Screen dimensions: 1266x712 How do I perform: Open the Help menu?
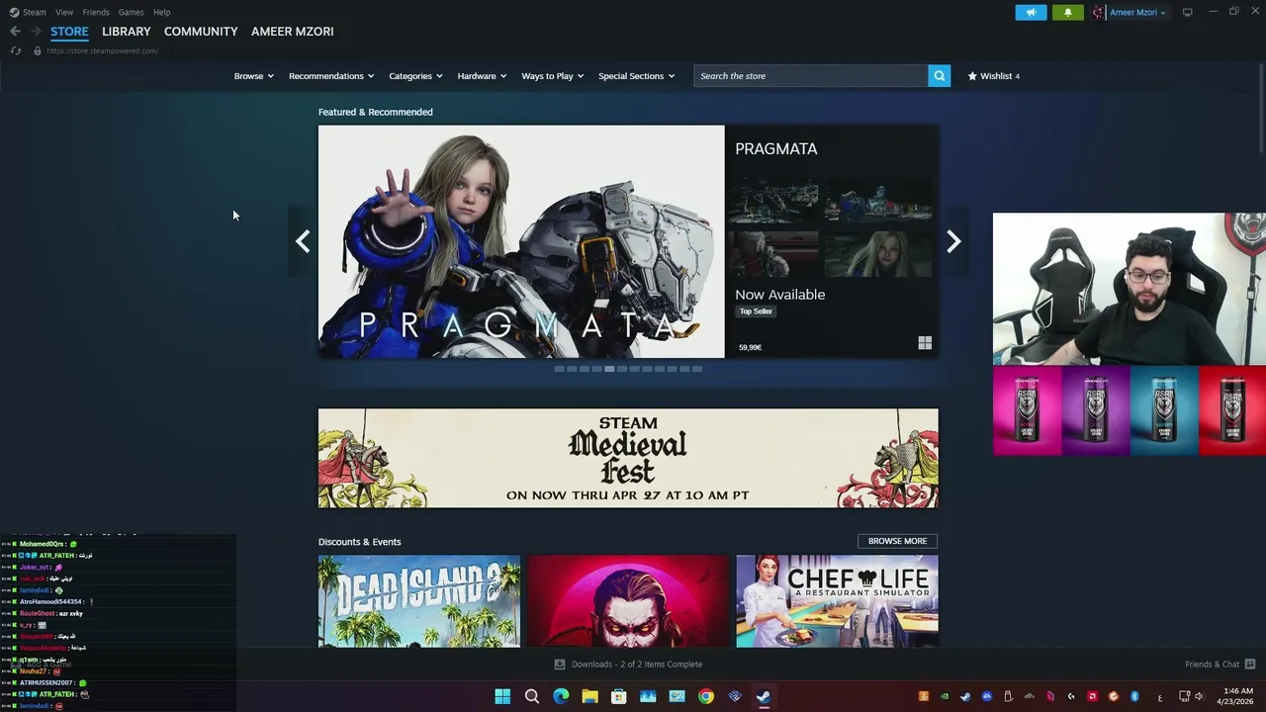pyautogui.click(x=161, y=12)
